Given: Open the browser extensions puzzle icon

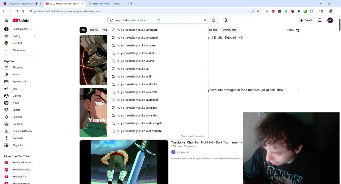Looking at the screenshot, I should tap(311, 11).
